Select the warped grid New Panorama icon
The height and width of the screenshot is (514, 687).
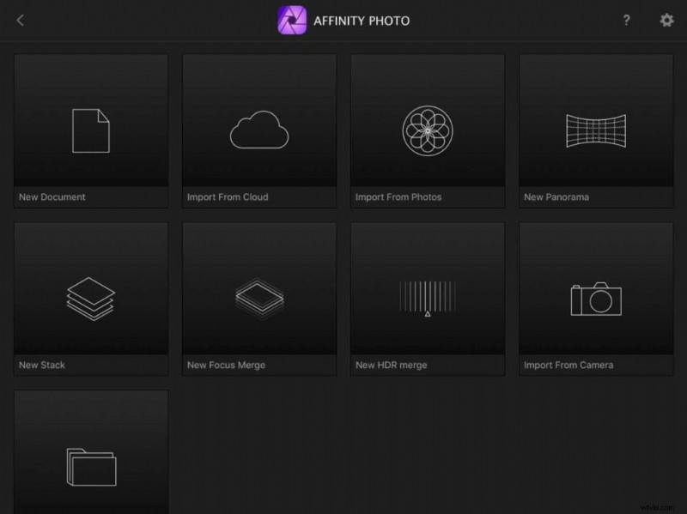(596, 129)
